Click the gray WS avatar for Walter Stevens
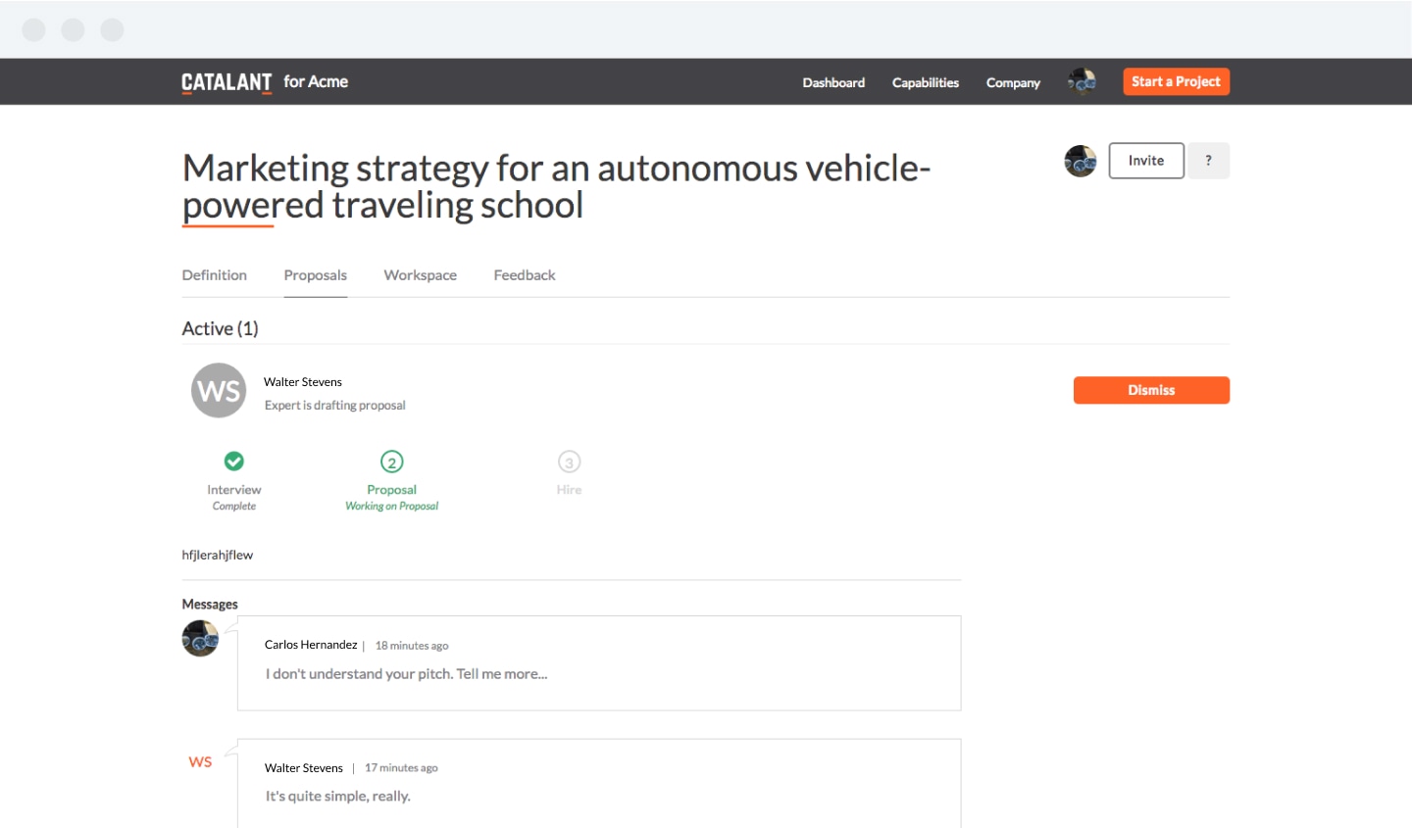Viewport: 1412px width, 828px height. pos(219,391)
